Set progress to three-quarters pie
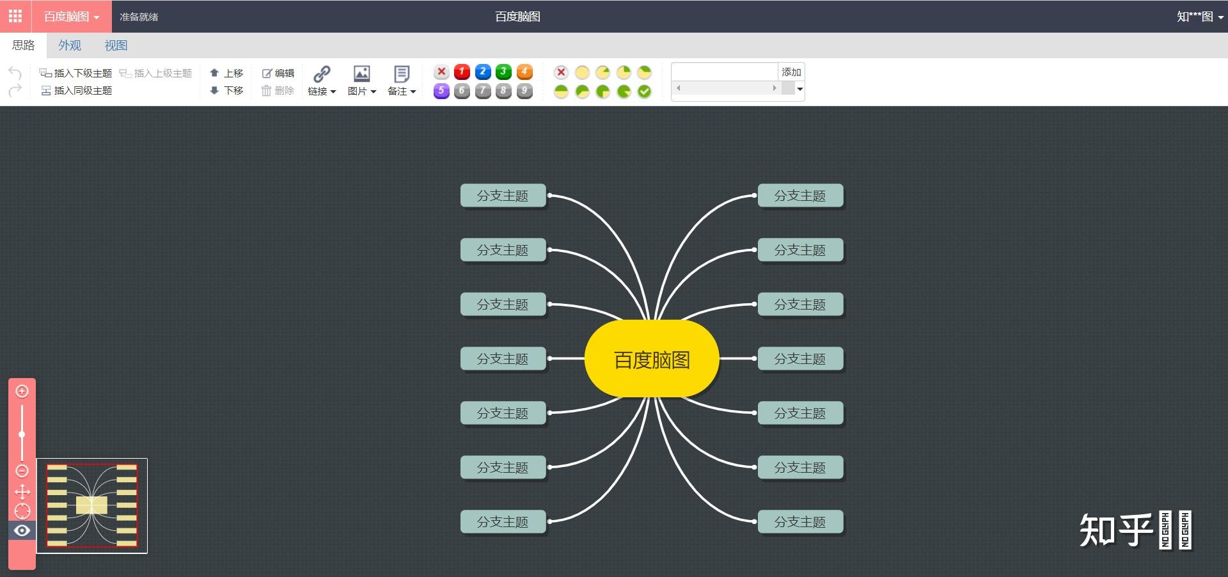The height and width of the screenshot is (577, 1228). coord(602,91)
